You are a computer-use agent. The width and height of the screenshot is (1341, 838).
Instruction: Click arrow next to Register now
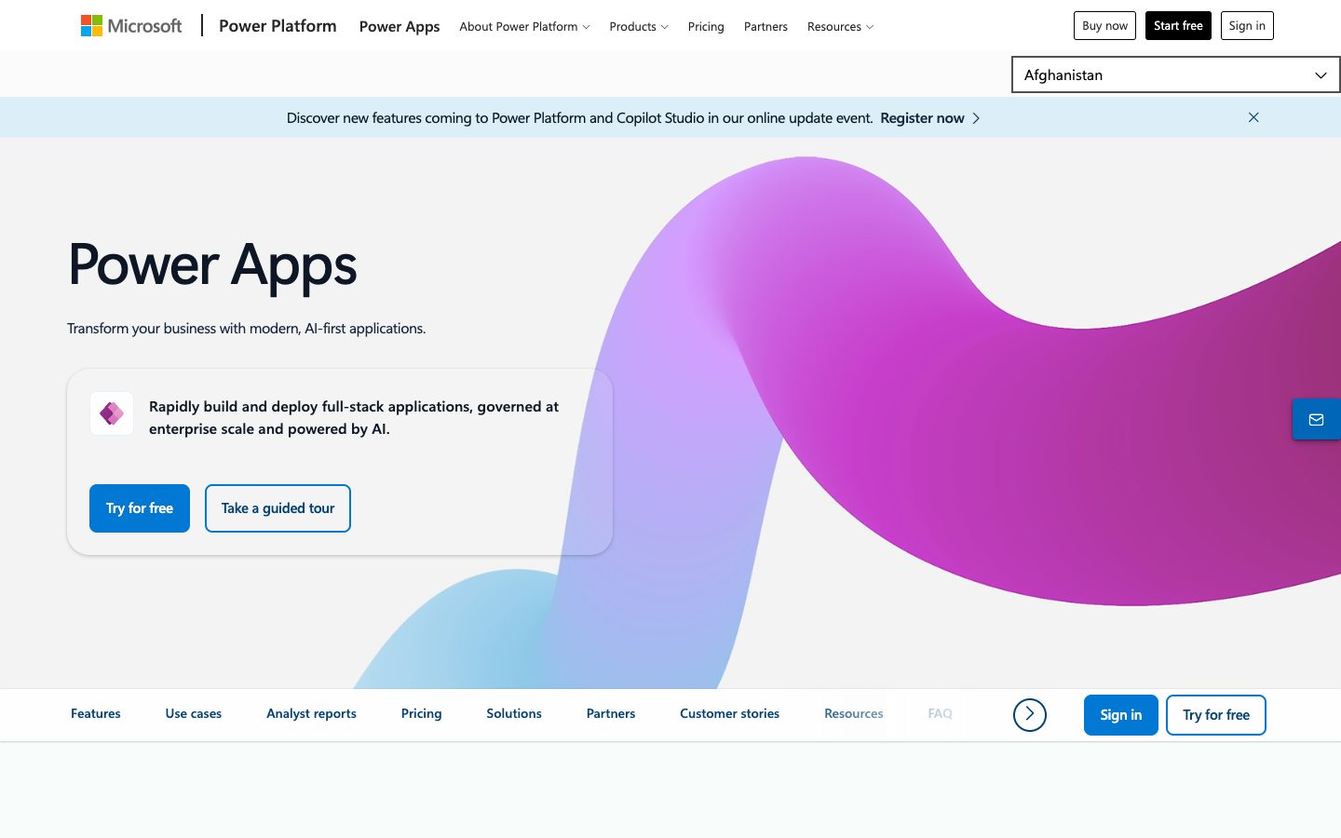(x=976, y=118)
